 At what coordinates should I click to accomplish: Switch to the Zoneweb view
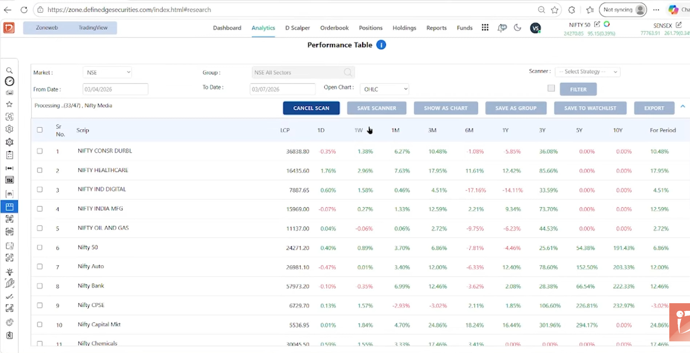[x=47, y=28]
